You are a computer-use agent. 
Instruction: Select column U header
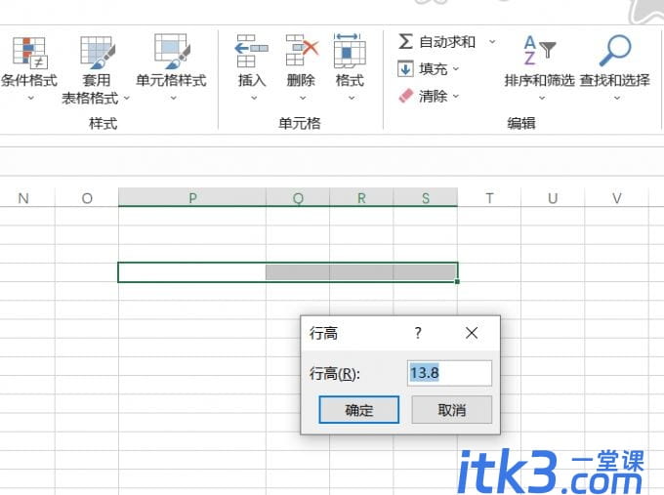pos(553,197)
